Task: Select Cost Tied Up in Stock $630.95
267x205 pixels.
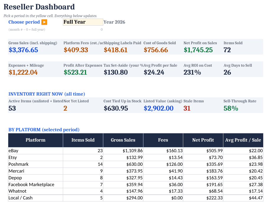Action: (x=116, y=108)
